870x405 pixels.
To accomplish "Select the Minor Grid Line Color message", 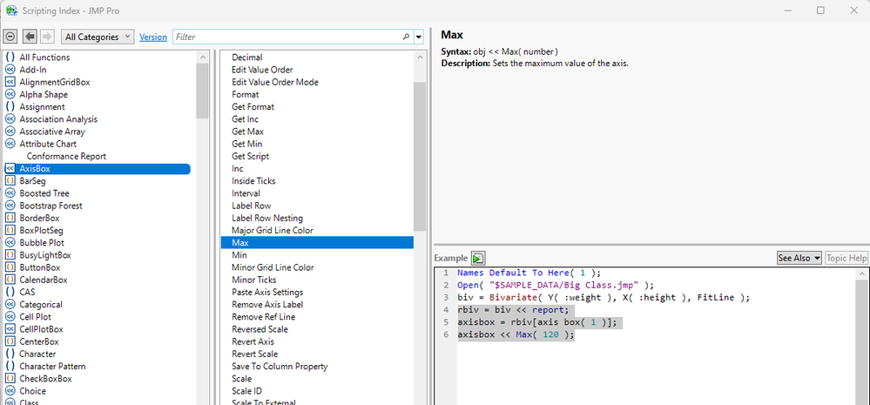I will pos(273,267).
